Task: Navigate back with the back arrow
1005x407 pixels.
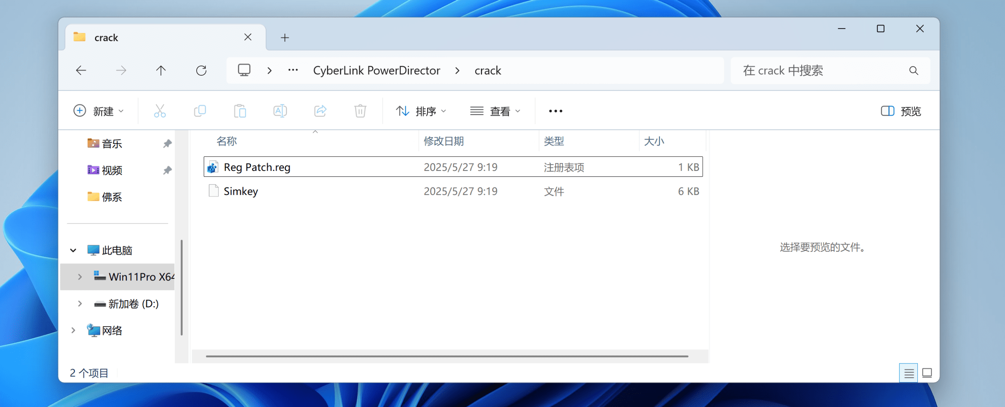Action: pos(81,71)
